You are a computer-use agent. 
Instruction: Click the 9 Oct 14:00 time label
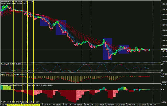(x=67, y=105)
